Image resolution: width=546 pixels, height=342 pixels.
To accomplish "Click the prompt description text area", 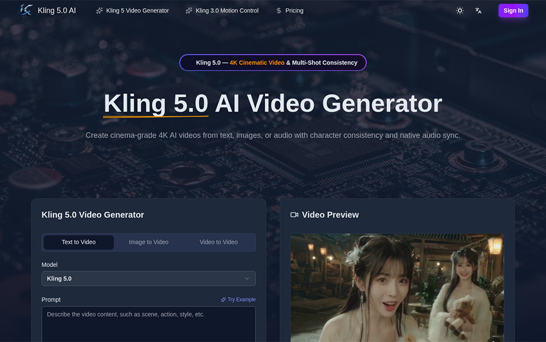I will coord(149,322).
